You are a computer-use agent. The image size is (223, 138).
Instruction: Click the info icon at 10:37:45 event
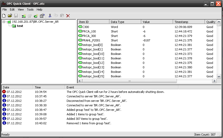[4, 96]
